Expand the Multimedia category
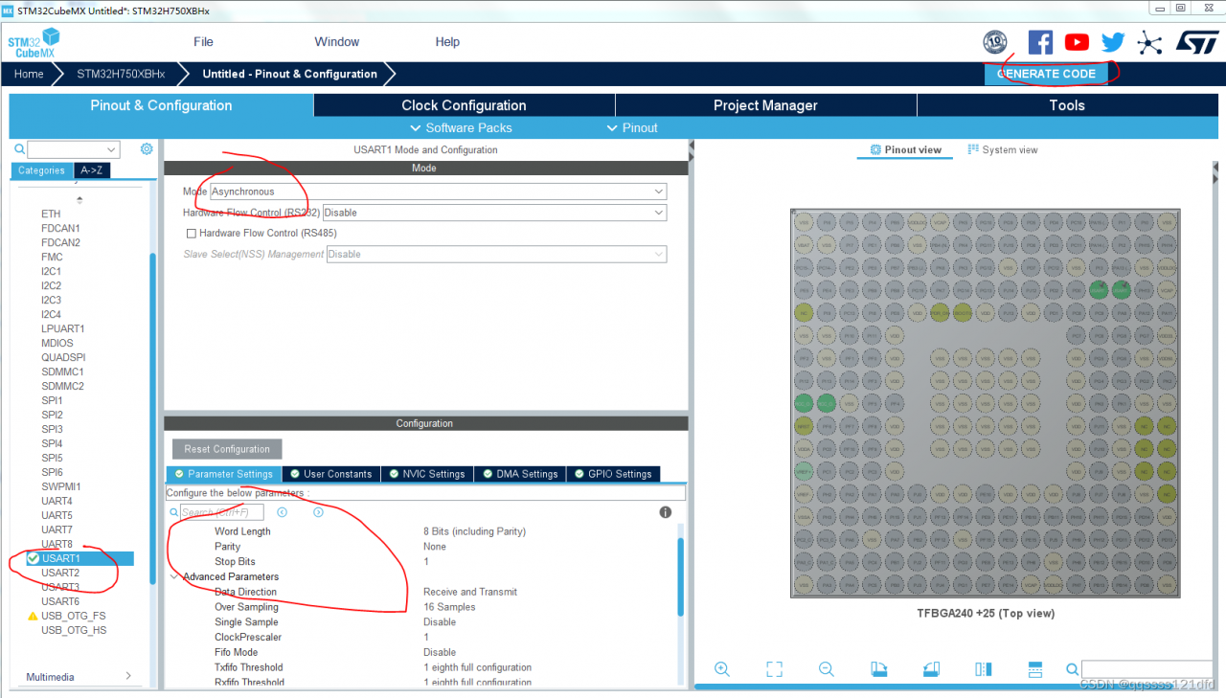The width and height of the screenshot is (1226, 698). 128,676
